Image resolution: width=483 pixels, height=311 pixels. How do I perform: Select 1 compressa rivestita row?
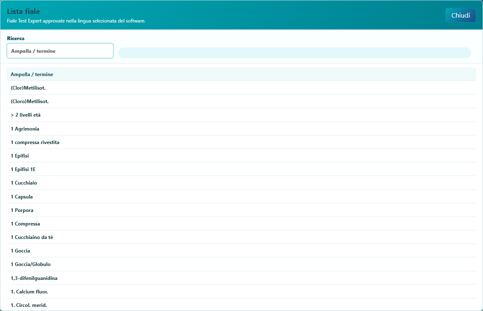241,142
